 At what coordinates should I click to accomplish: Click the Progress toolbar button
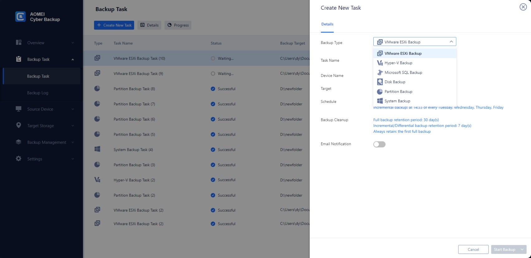(x=178, y=25)
